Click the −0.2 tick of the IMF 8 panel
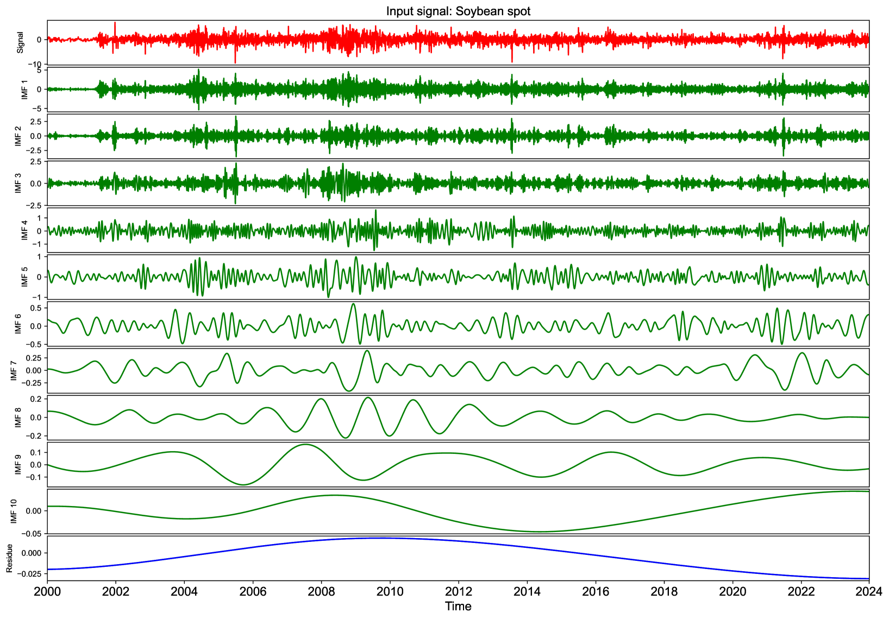Viewport: 889px width, 619px height. [x=34, y=435]
